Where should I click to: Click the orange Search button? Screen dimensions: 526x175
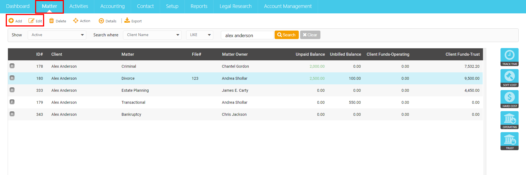286,35
